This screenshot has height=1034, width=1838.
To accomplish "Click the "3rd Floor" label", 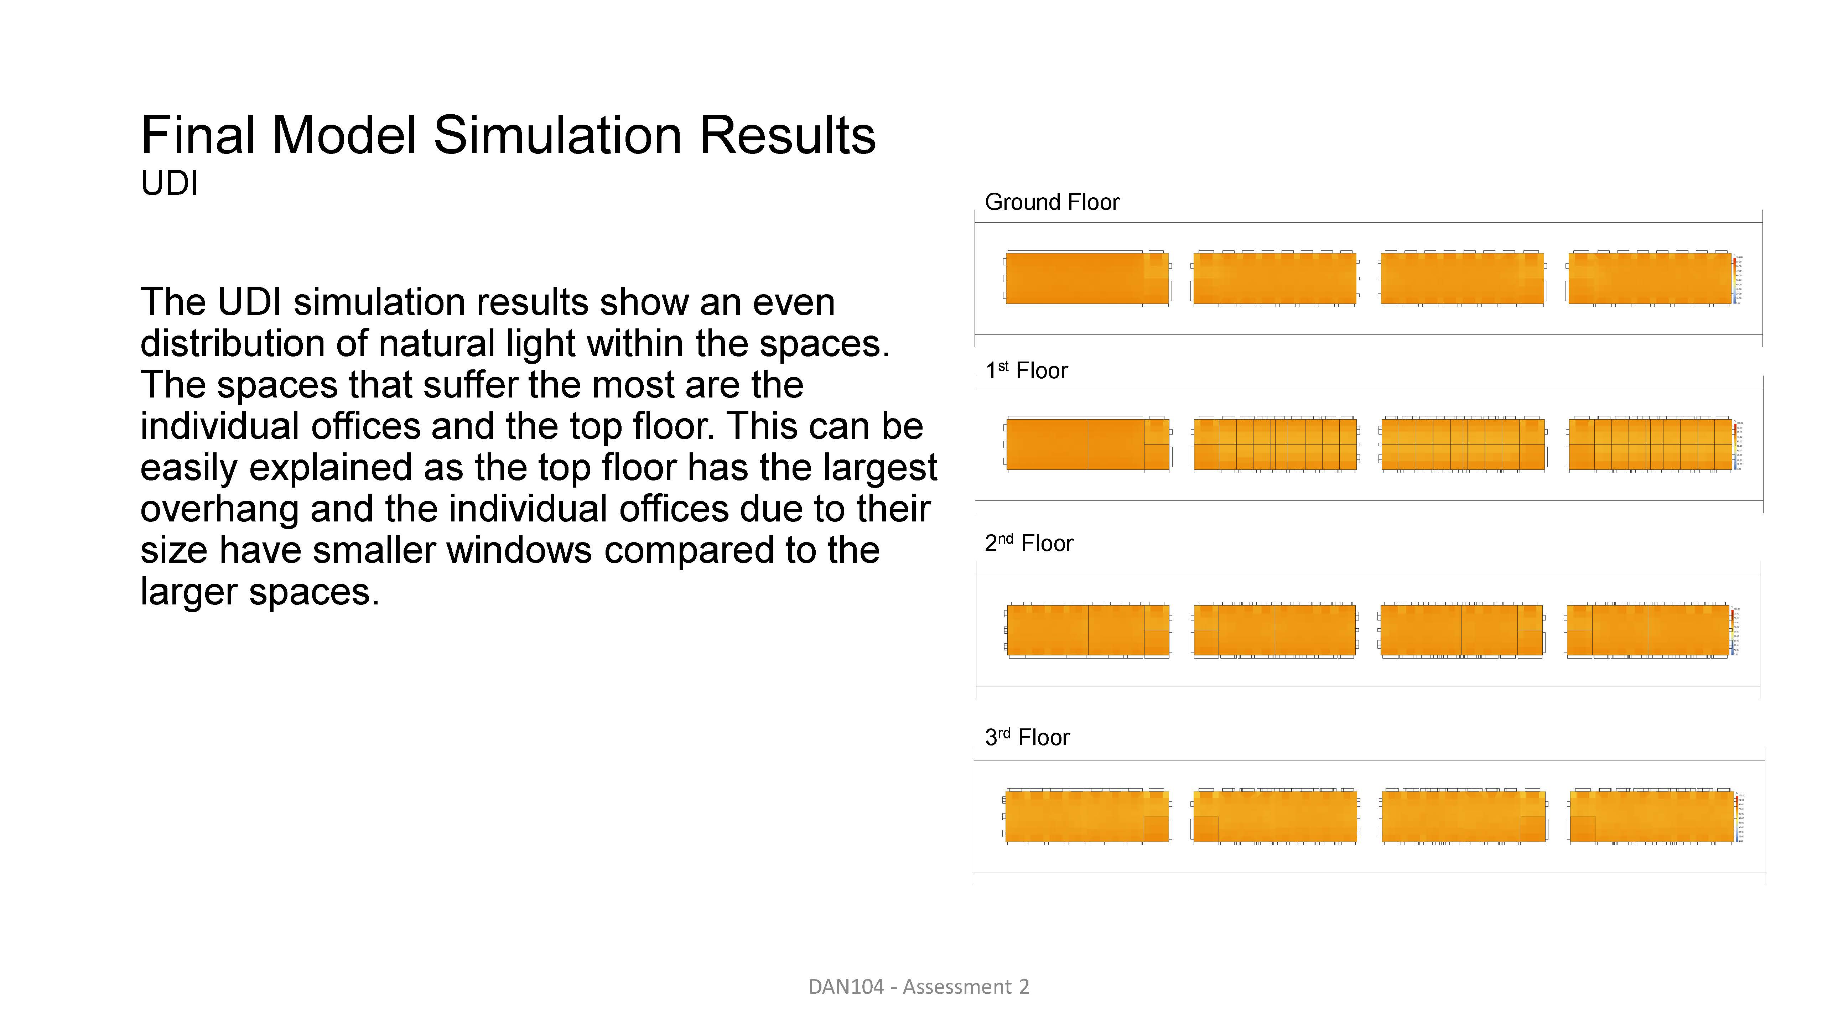I will 1027,737.
